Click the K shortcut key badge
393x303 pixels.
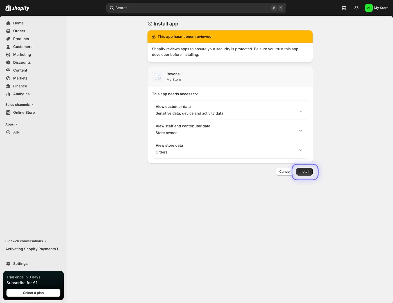280,8
